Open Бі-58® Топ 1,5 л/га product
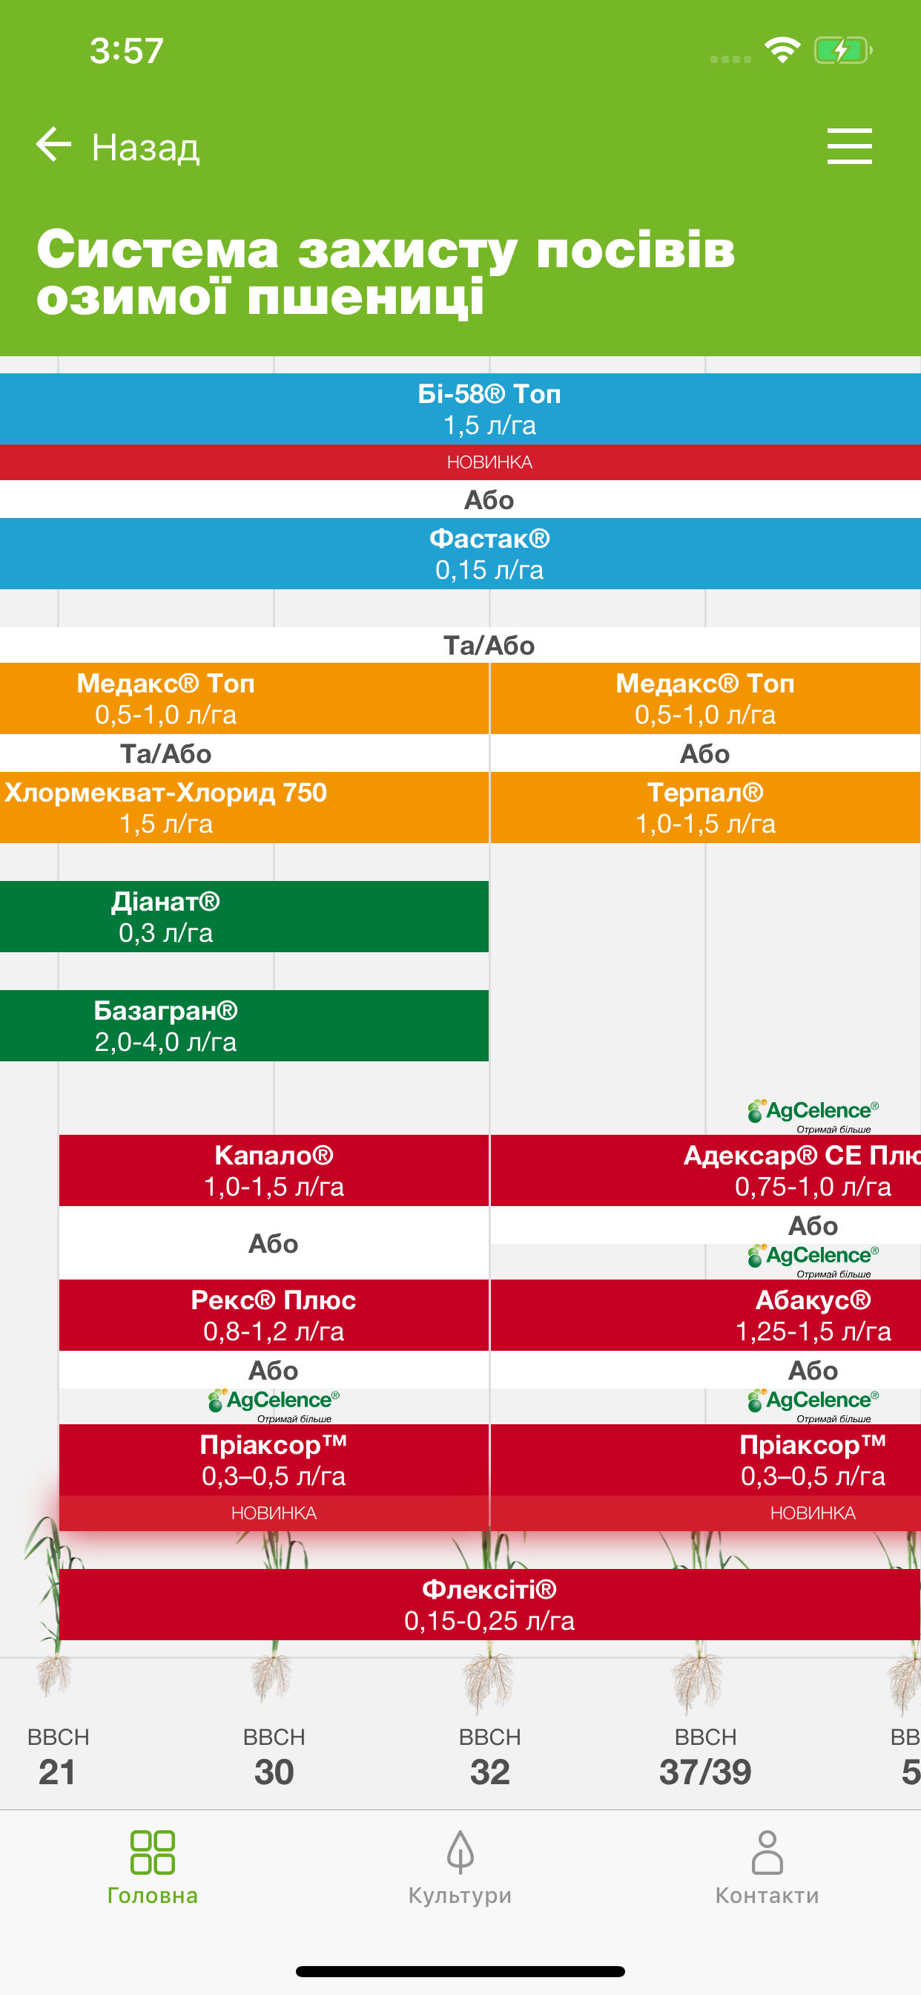This screenshot has height=1995, width=921. click(460, 409)
